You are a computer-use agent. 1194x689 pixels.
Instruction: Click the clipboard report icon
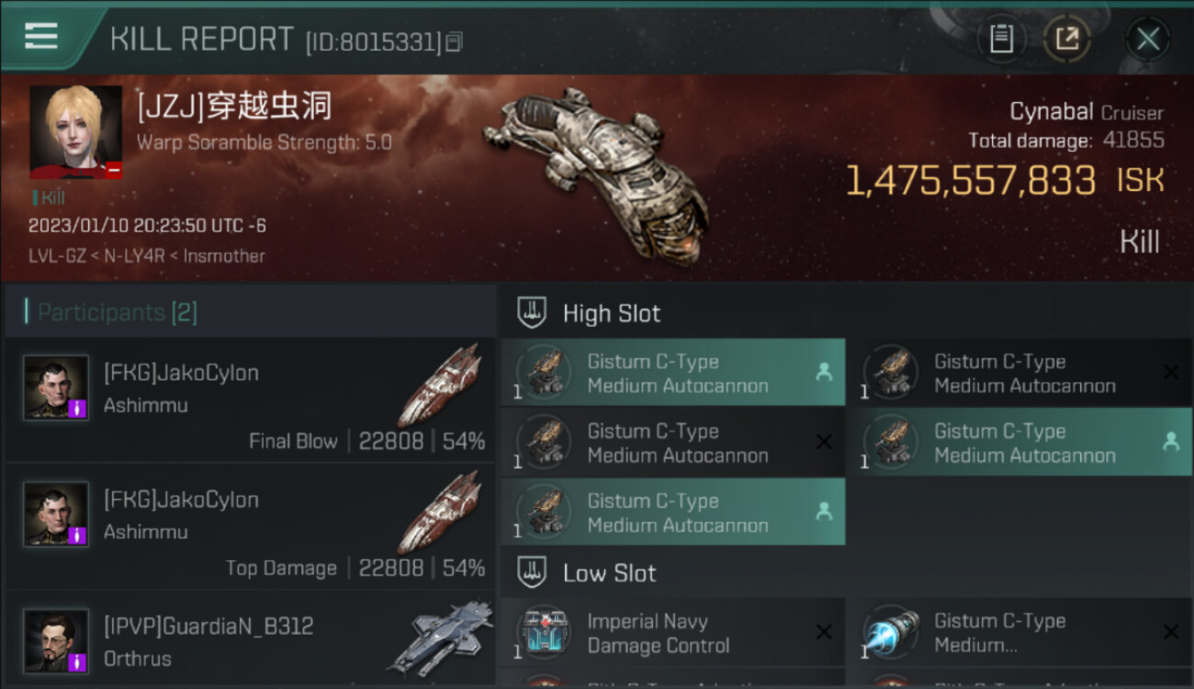pyautogui.click(x=1001, y=39)
